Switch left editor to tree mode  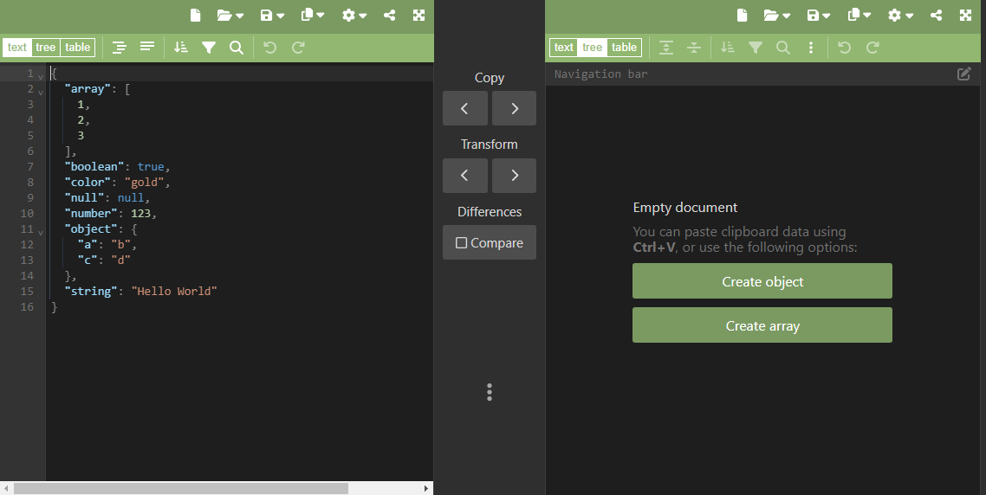45,47
